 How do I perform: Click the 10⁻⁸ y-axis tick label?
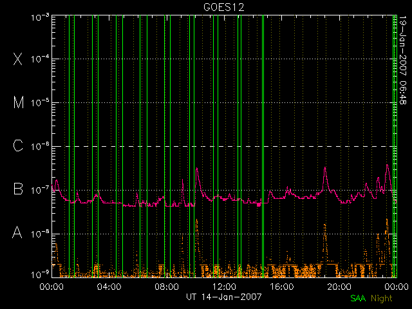[x=40, y=233]
